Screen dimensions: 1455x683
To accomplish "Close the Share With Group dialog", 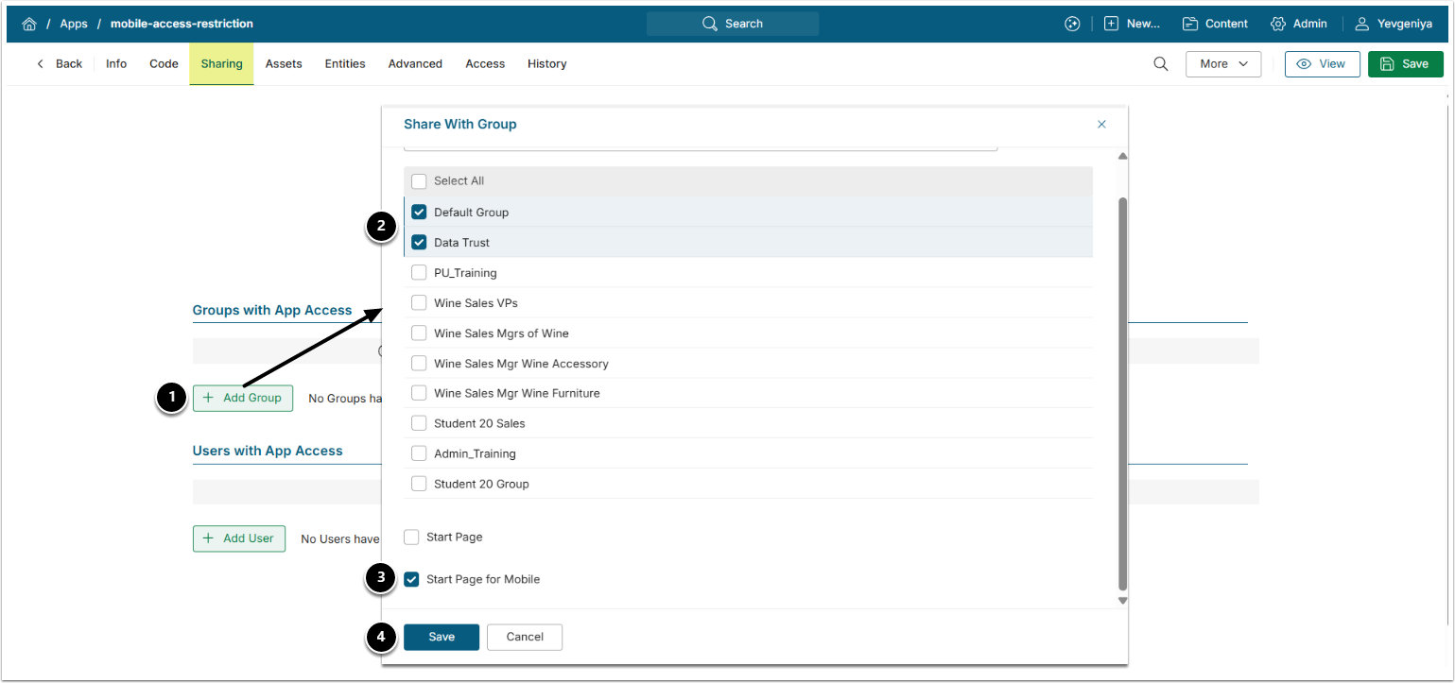I will tap(1101, 124).
